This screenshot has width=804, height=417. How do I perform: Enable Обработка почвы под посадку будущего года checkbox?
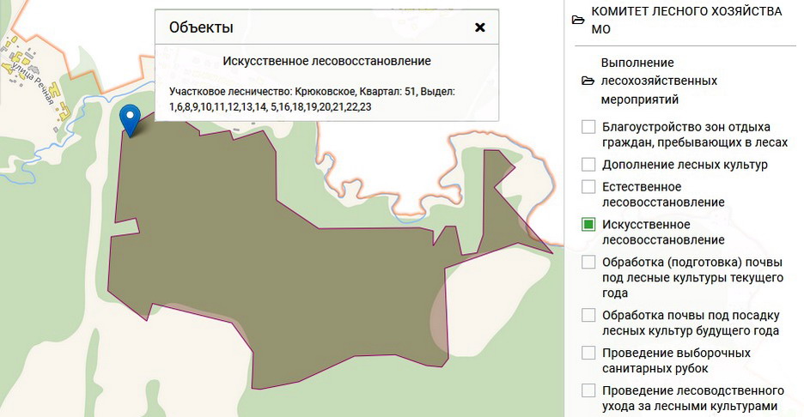588,315
